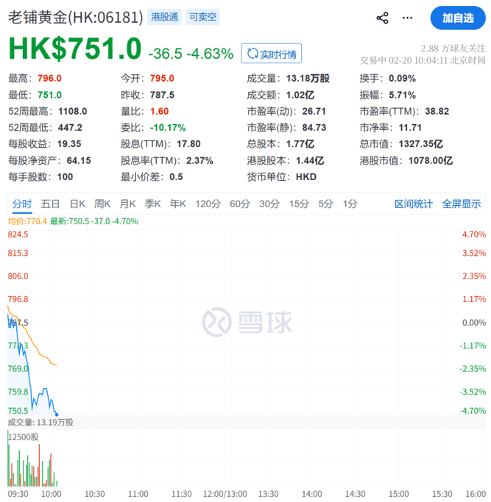
Task: Click 最小价差 value 0.5
Action: (x=176, y=177)
